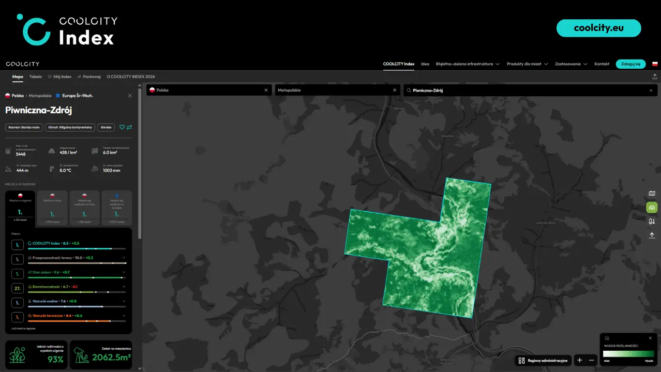Expand the Warunki termiczne row
The height and width of the screenshot is (372, 661).
click(124, 316)
